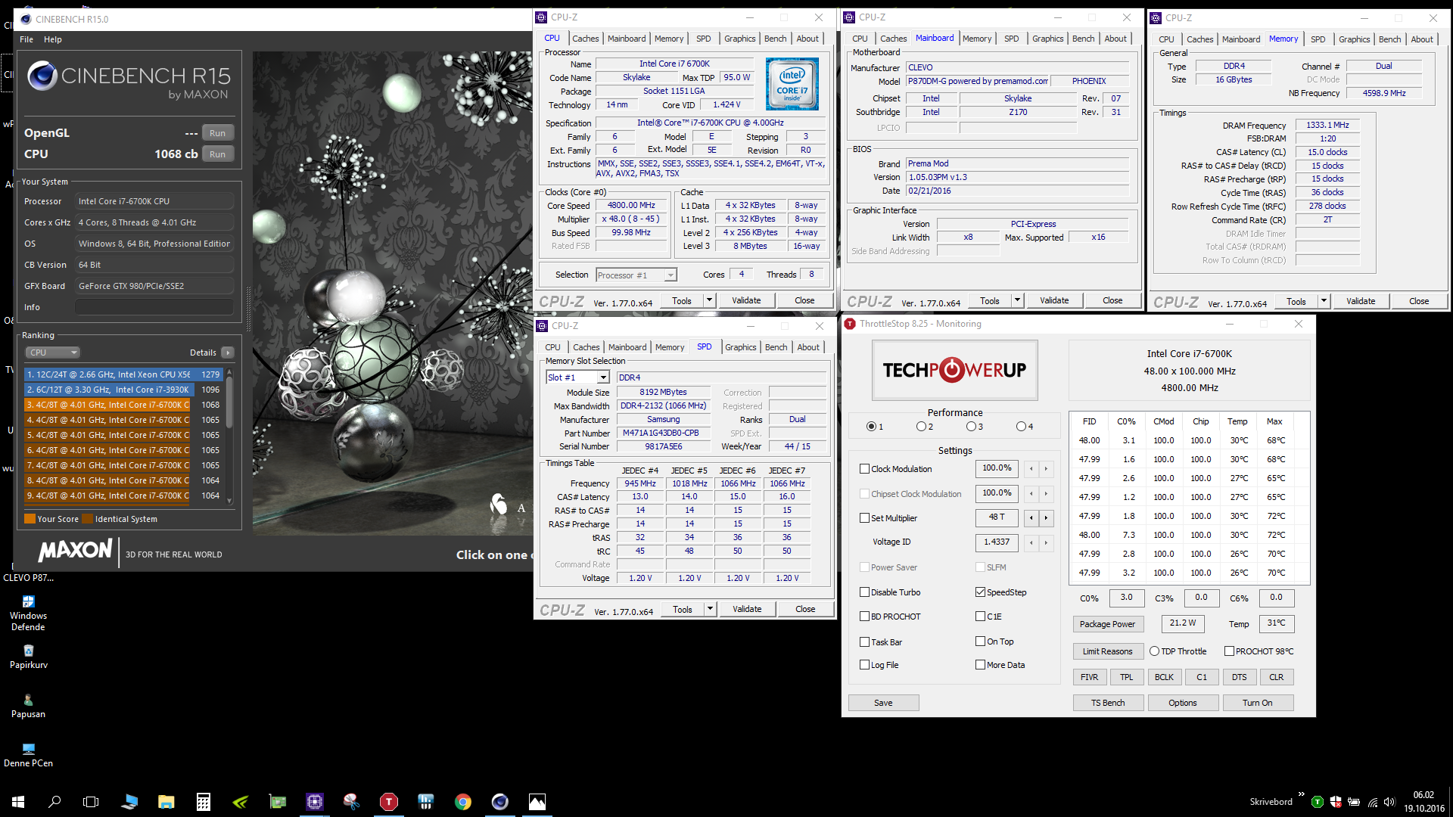Screen dimensions: 1453x817
Task: Tick the C1E checkbox
Action: click(980, 616)
